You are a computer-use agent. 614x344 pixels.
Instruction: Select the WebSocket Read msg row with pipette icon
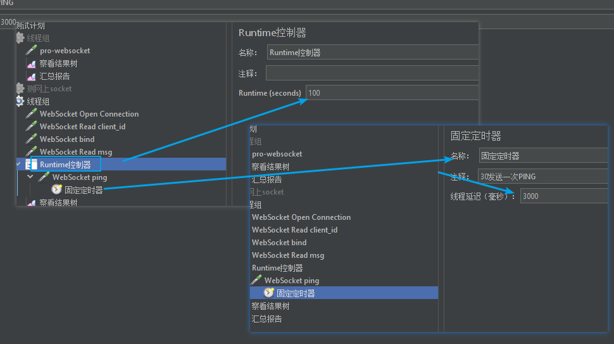click(76, 151)
